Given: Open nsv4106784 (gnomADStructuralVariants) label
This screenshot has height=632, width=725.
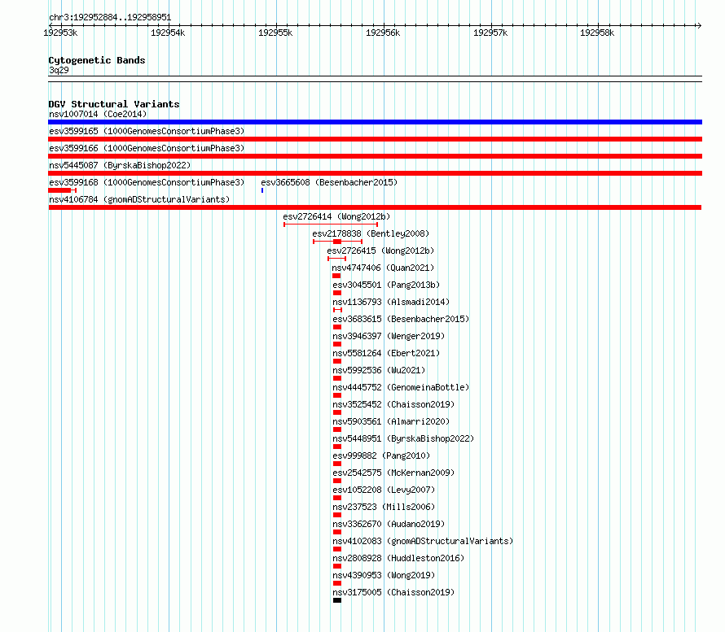Looking at the screenshot, I should (x=139, y=199).
